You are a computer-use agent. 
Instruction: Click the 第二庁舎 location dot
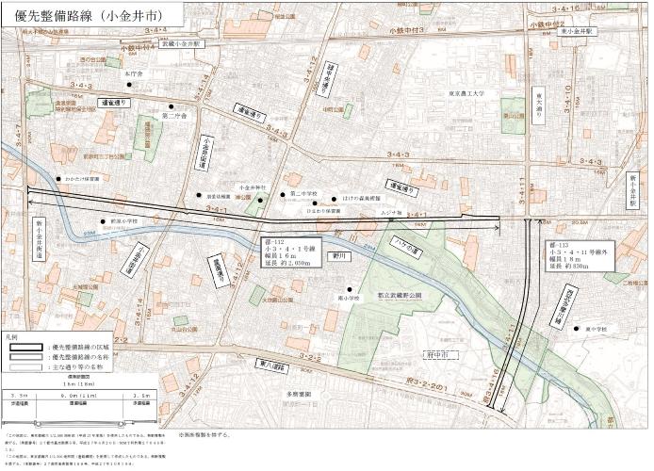171,106
